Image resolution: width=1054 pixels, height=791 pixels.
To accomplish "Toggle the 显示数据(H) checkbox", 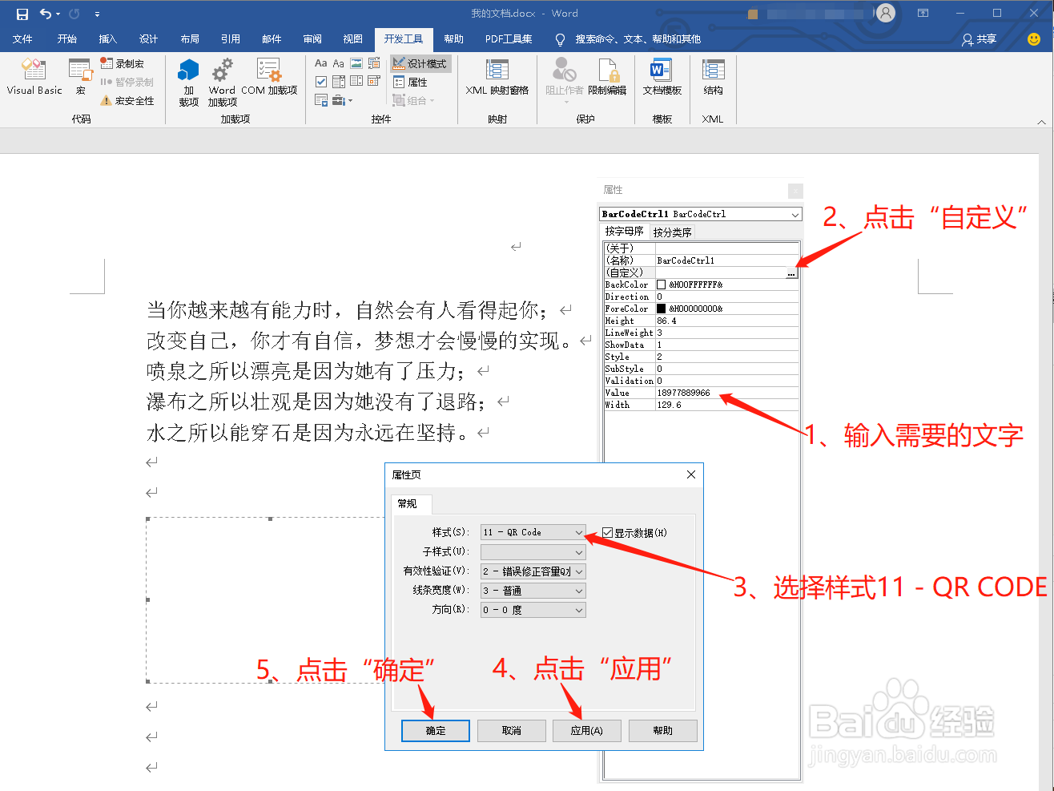I will [x=607, y=533].
